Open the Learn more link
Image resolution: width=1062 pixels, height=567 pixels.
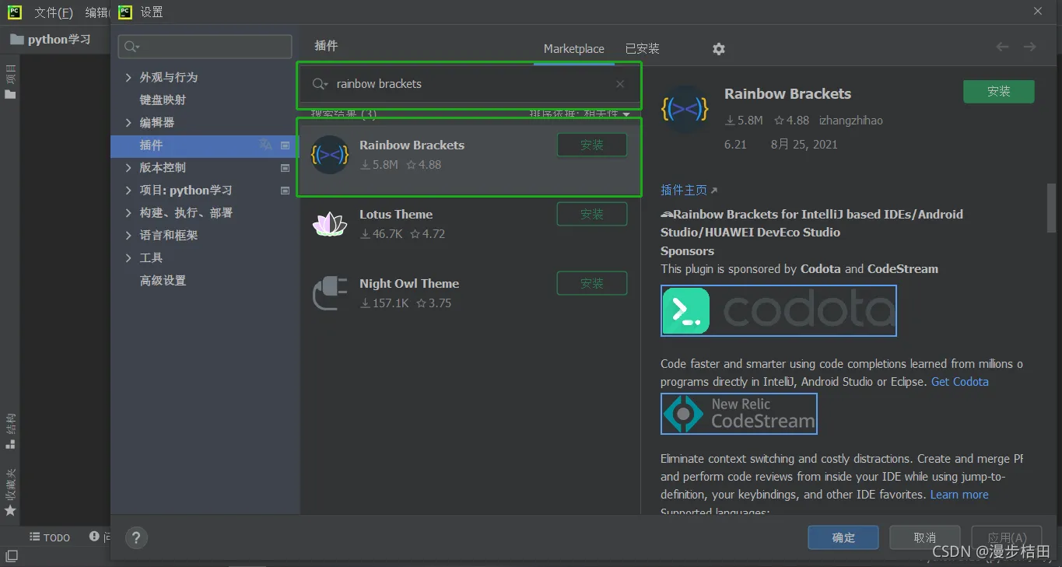959,495
